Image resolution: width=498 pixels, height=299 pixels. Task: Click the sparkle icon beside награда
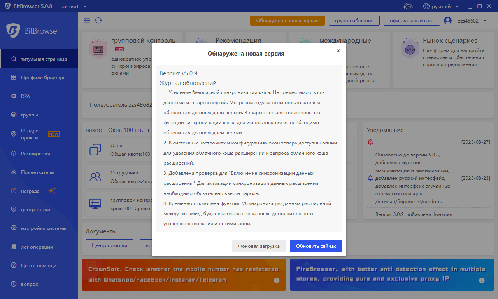pyautogui.click(x=52, y=191)
